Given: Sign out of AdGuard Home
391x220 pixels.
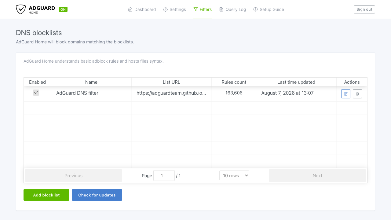Looking at the screenshot, I should (364, 9).
